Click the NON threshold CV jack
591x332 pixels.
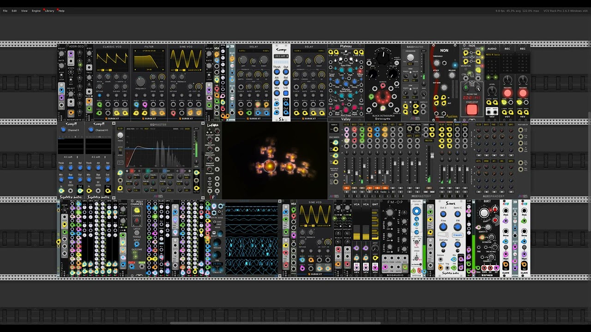444,63
